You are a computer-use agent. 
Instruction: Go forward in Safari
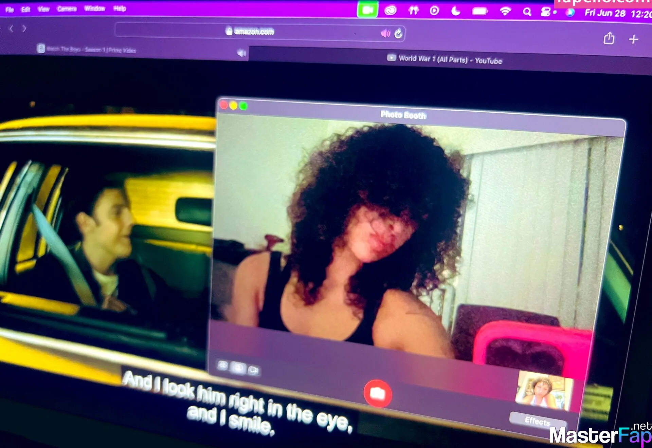(x=24, y=29)
